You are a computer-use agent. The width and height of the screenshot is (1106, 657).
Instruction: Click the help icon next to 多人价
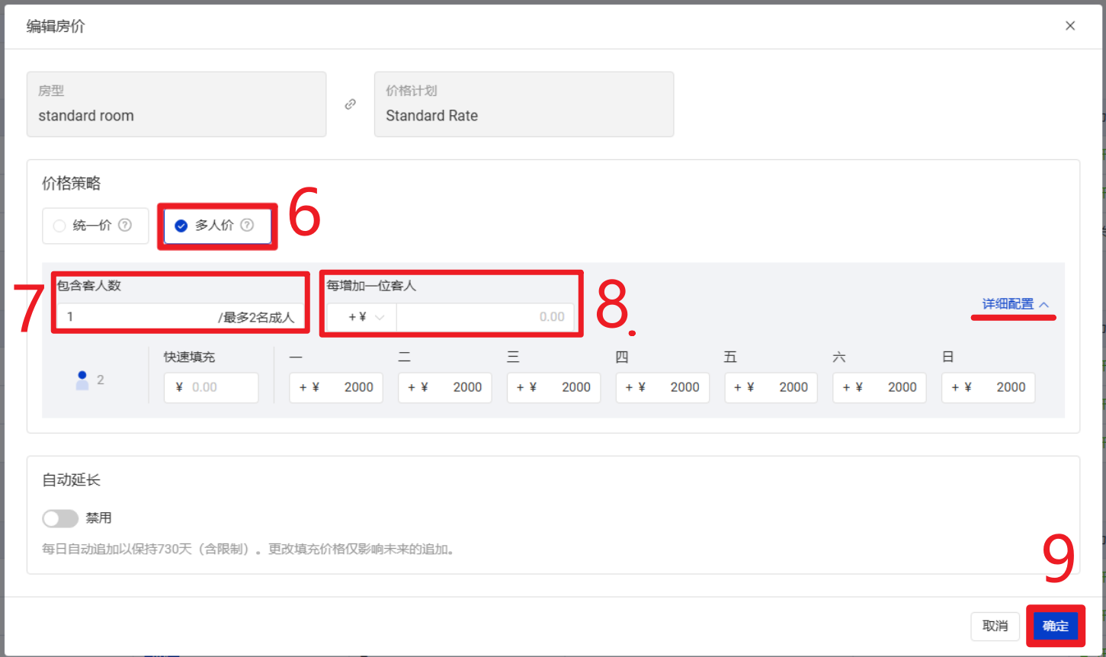pos(247,225)
